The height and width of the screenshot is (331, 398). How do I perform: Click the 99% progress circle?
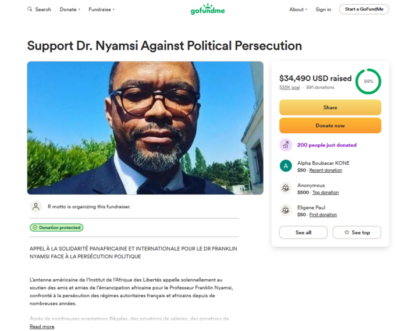point(368,81)
